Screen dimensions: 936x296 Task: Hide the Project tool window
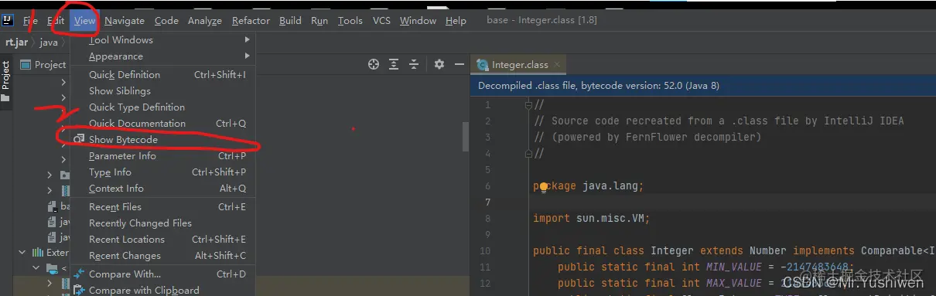pyautogui.click(x=459, y=65)
